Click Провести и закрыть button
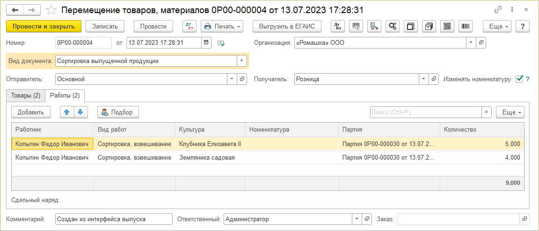This screenshot has height=231, width=539. [44, 27]
